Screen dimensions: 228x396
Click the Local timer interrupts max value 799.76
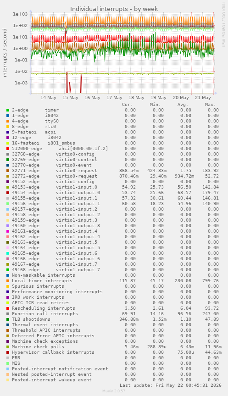pyautogui.click(x=211, y=281)
